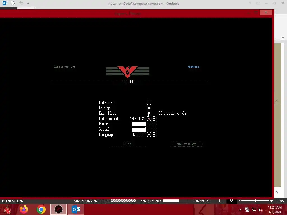Viewport: 287px width, 215px height.
Task: Click the Synchronizing Inbox progress bar
Action: pos(123,201)
